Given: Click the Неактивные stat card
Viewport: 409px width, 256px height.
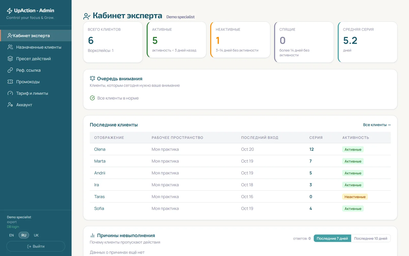Looking at the screenshot, I should click(x=240, y=40).
